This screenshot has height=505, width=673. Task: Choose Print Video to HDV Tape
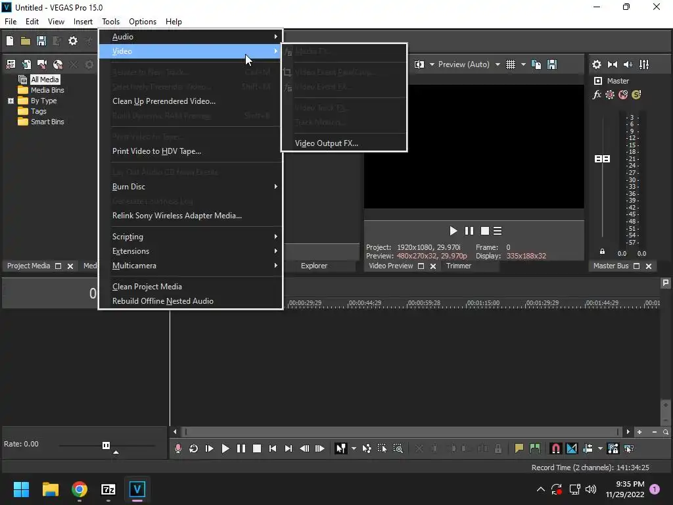(191, 151)
